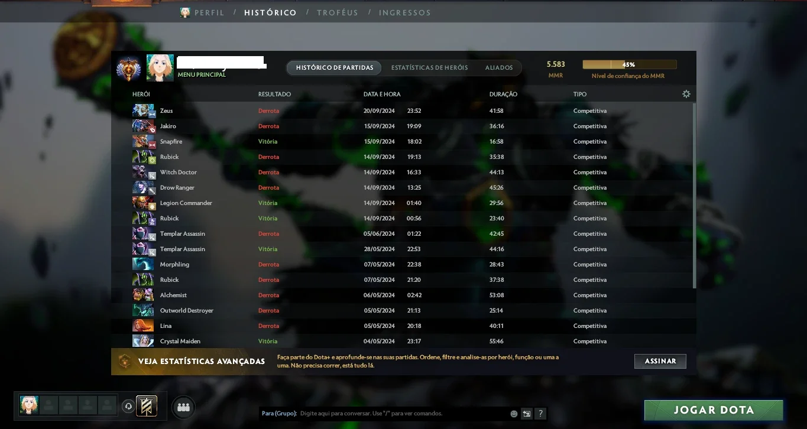This screenshot has width=807, height=429.
Task: Click the Menu Principal link under player name
Action: pos(202,75)
